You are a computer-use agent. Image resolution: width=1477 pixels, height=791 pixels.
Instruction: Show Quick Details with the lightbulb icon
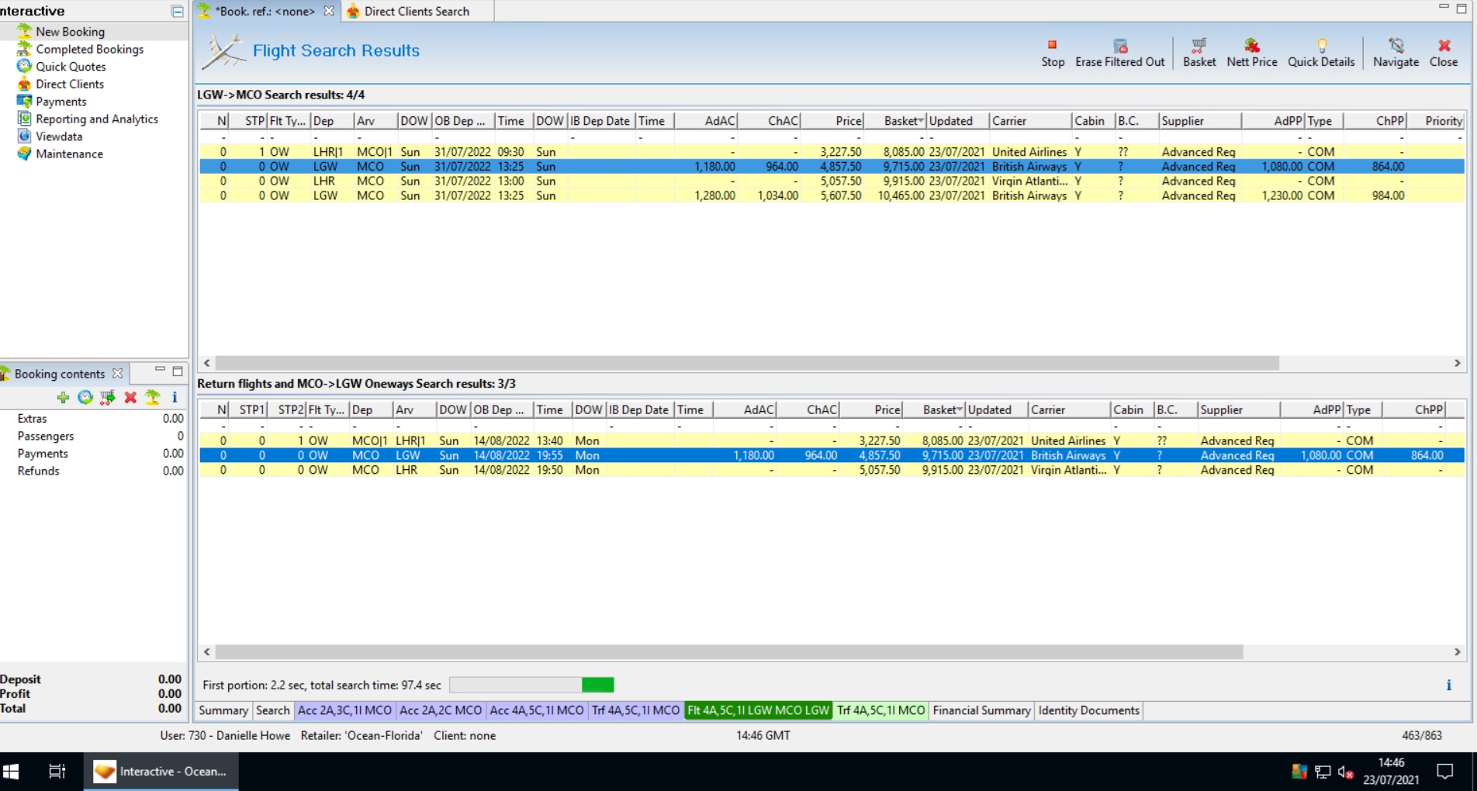click(x=1321, y=45)
